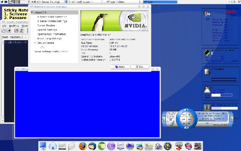This screenshot has width=241, height=151.
Task: Switch to highlighted MPlayer taskbar entry
Action: point(160,2)
